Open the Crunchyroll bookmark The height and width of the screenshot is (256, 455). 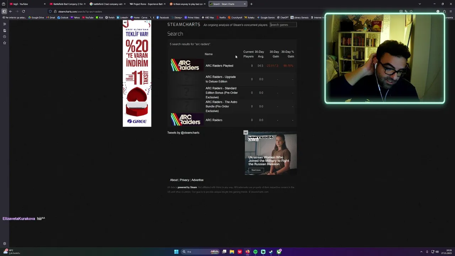tap(235, 17)
